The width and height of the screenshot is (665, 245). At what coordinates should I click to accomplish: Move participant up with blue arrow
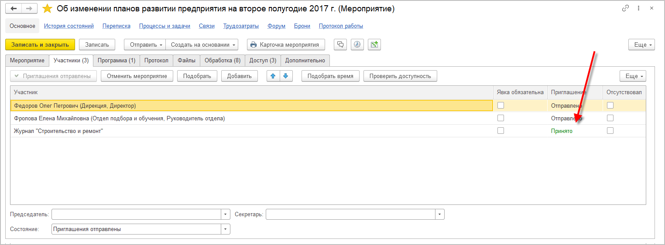(x=273, y=76)
